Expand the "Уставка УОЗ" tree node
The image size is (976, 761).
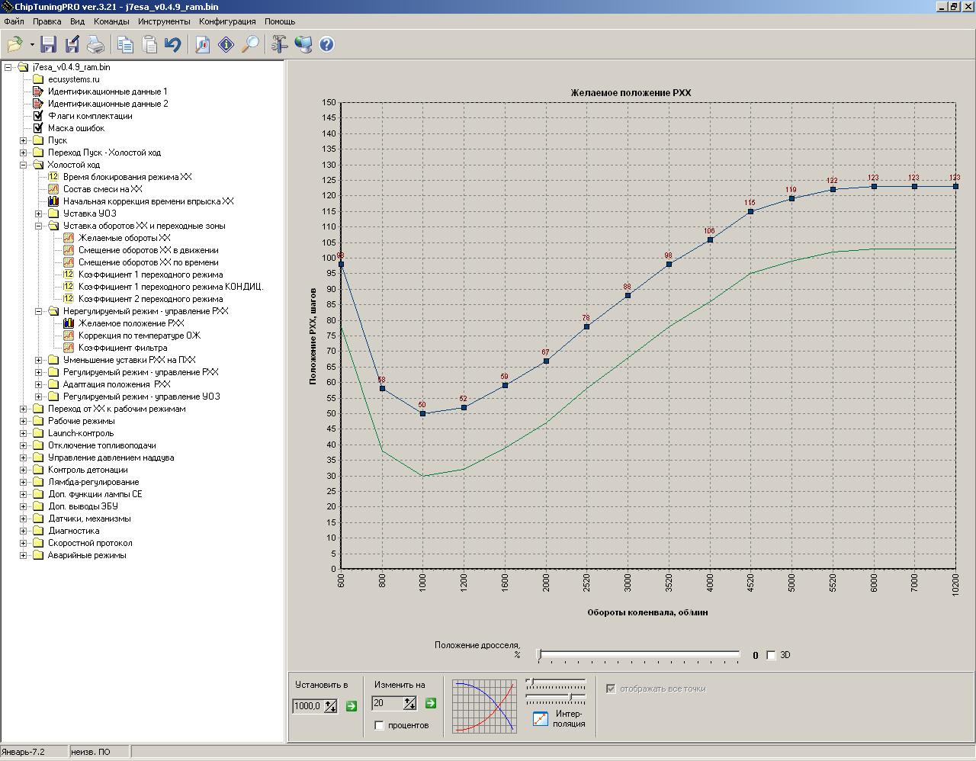(38, 214)
